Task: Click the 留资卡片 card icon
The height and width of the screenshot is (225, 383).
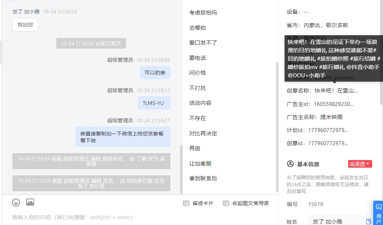Action: (186, 203)
